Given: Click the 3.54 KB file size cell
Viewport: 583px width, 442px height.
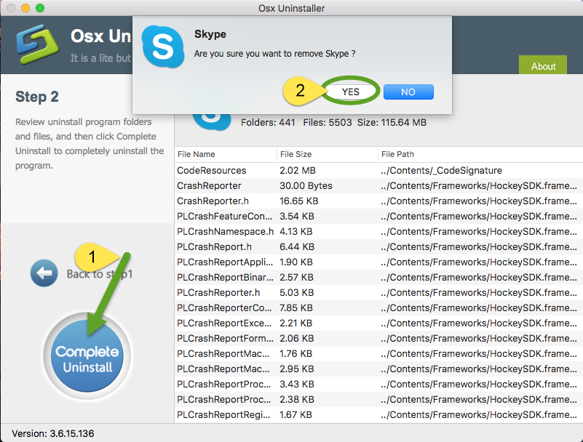Looking at the screenshot, I should (297, 216).
